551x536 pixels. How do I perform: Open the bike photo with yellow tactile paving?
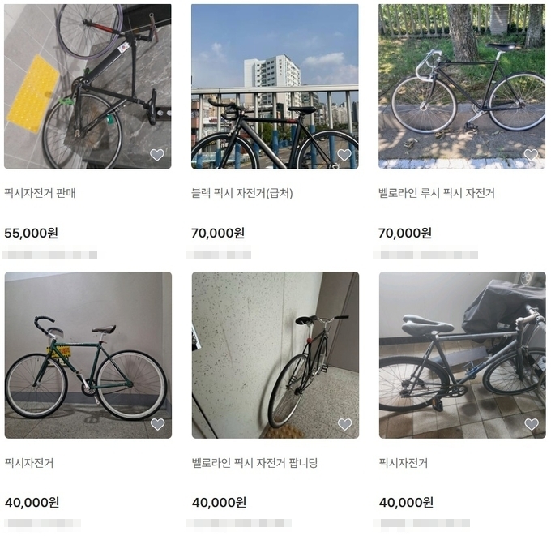(88, 87)
